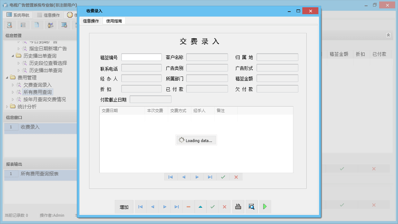
Task: Open the monitor search toolbar icon
Action: (65, 25)
